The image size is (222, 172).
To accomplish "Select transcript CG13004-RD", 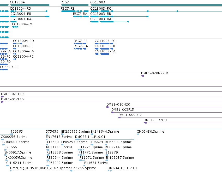I will click(x=20, y=9).
